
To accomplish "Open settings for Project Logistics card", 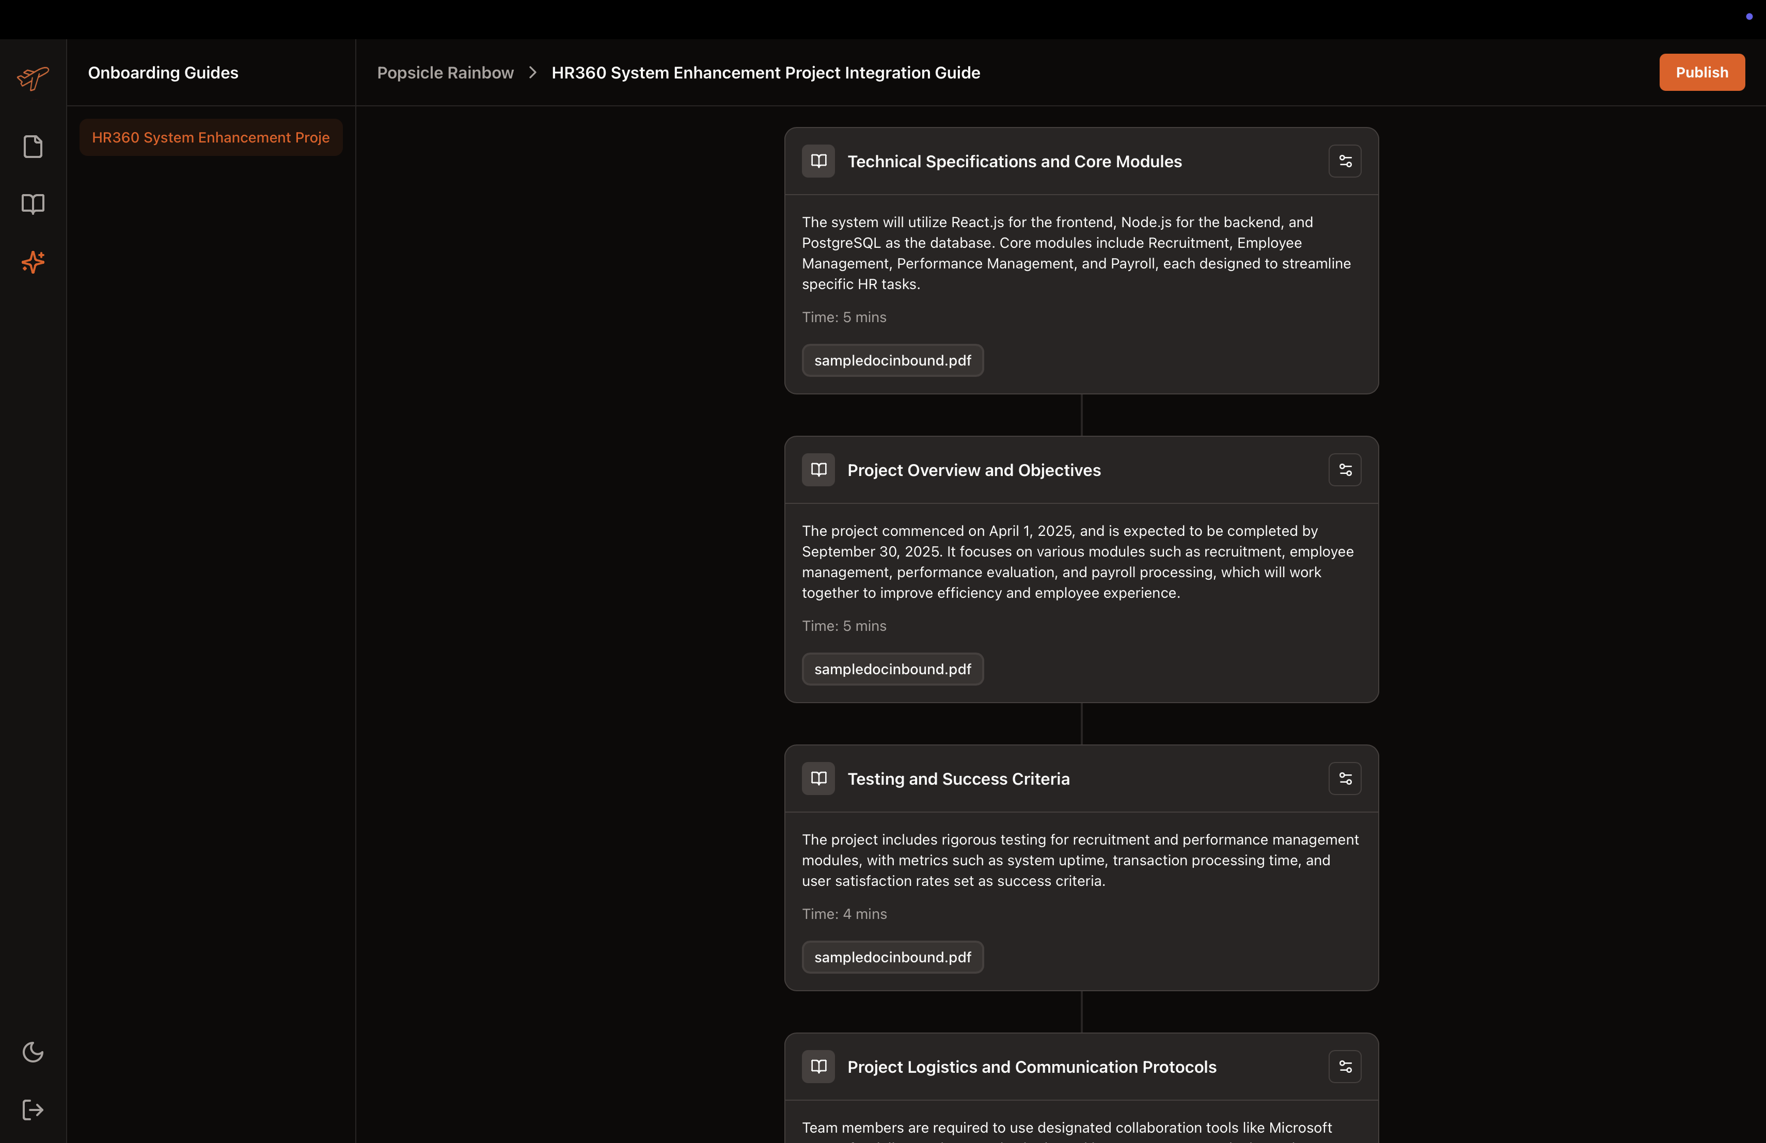I will (1345, 1066).
